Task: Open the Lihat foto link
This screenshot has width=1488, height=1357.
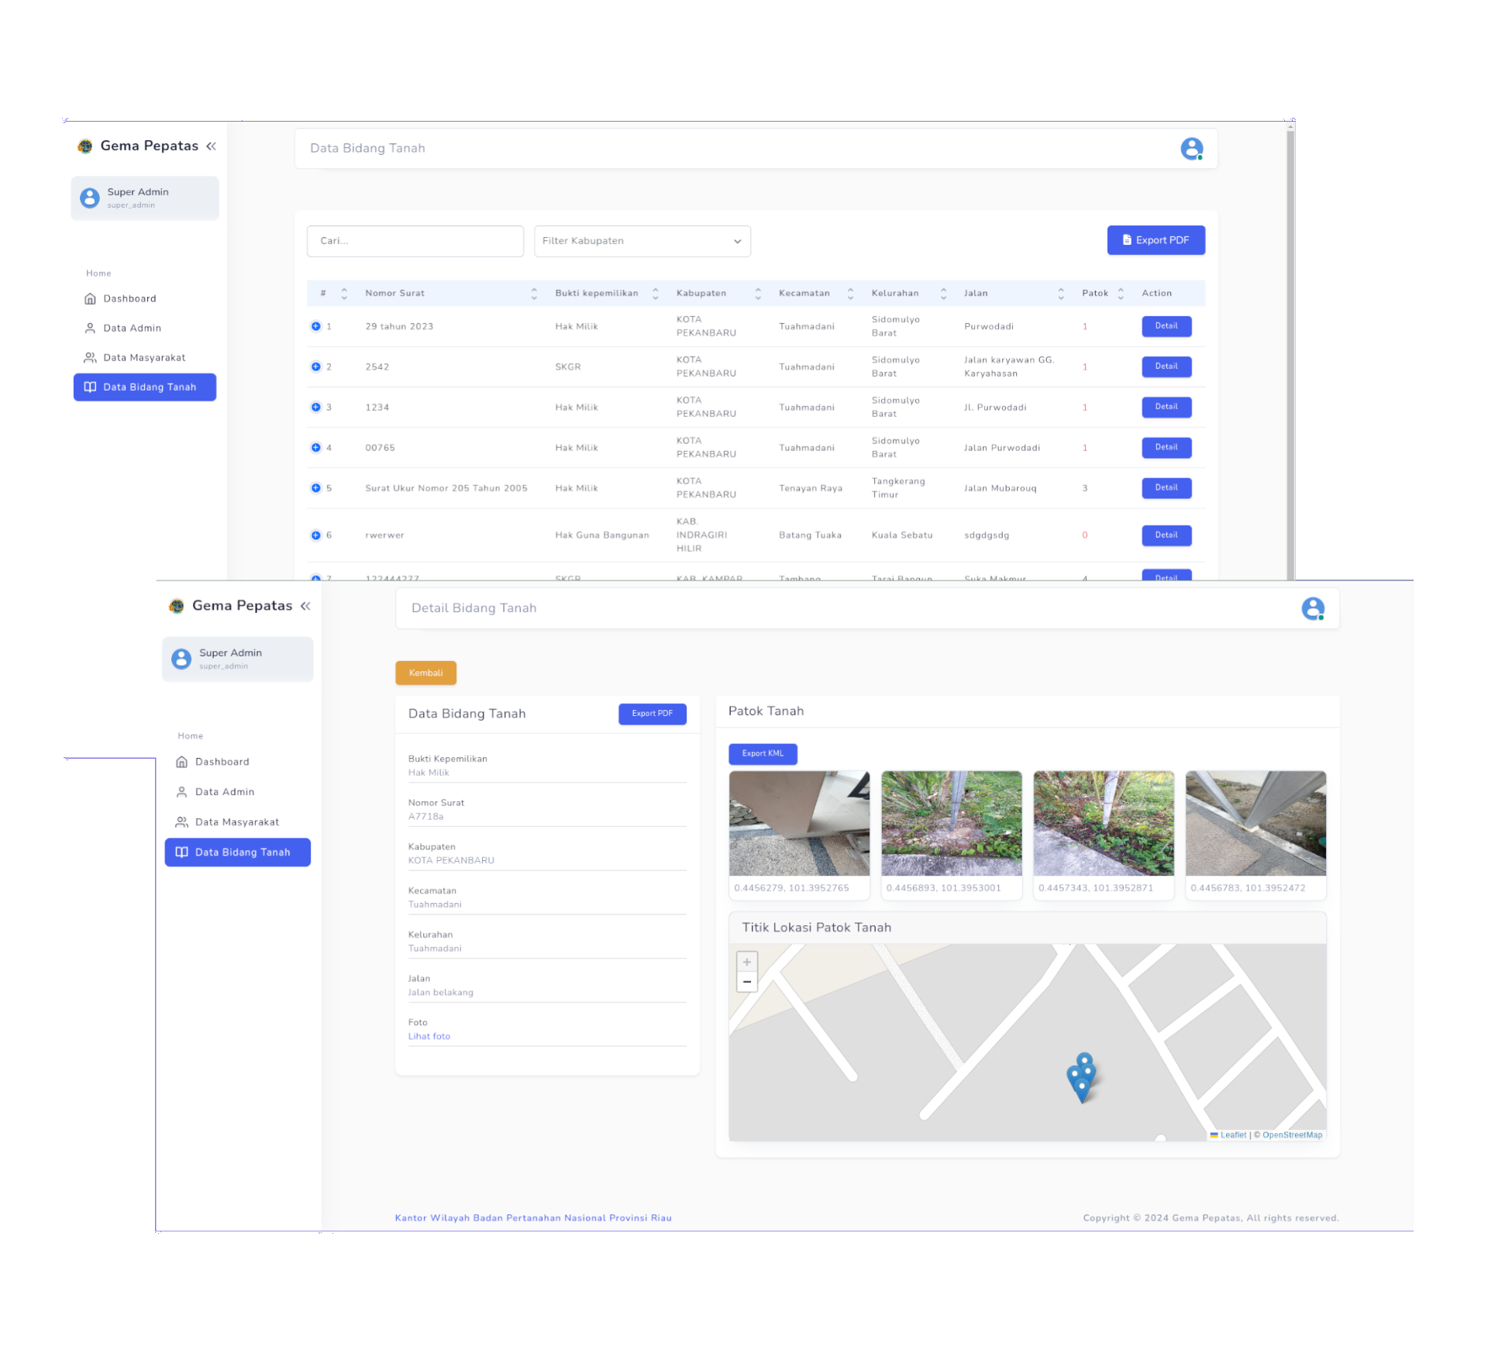Action: tap(429, 1036)
